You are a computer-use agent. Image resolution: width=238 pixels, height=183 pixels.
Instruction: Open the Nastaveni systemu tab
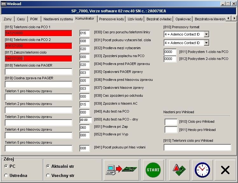(58, 19)
